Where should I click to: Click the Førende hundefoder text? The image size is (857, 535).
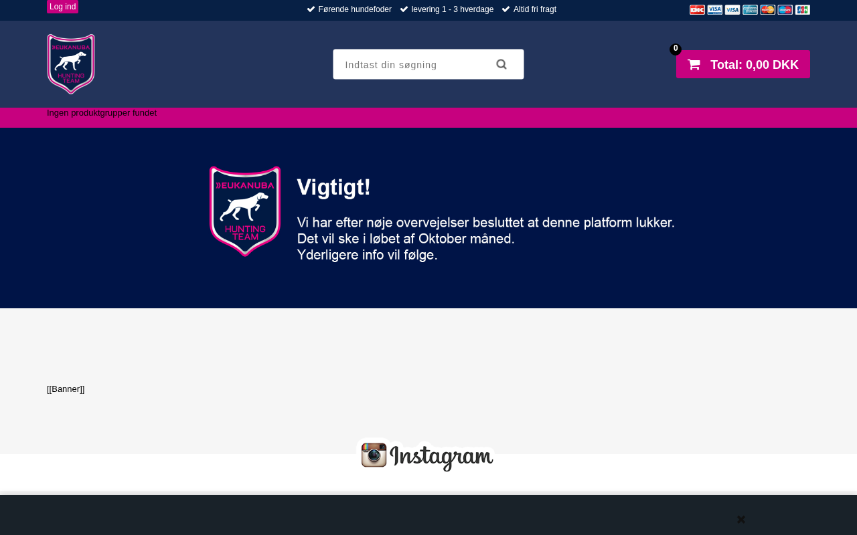pyautogui.click(x=355, y=9)
